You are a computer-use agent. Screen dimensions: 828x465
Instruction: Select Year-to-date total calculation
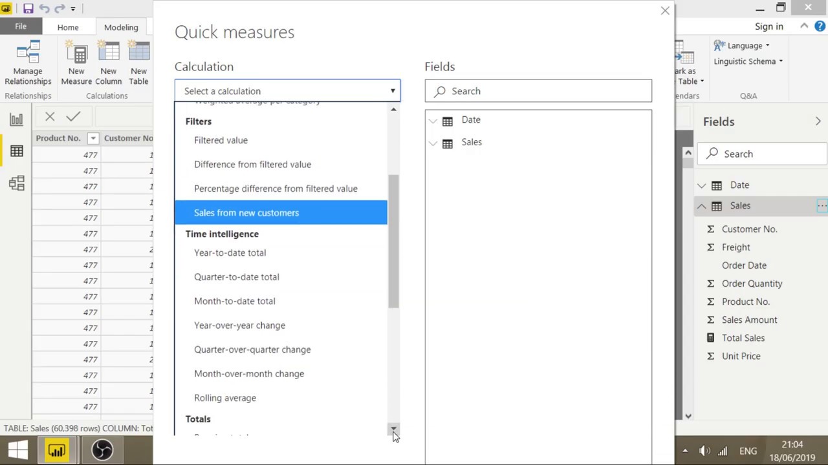[230, 253]
